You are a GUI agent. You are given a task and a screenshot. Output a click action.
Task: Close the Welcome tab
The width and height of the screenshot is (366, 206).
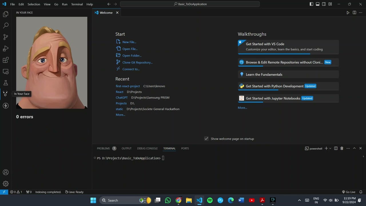tap(117, 13)
